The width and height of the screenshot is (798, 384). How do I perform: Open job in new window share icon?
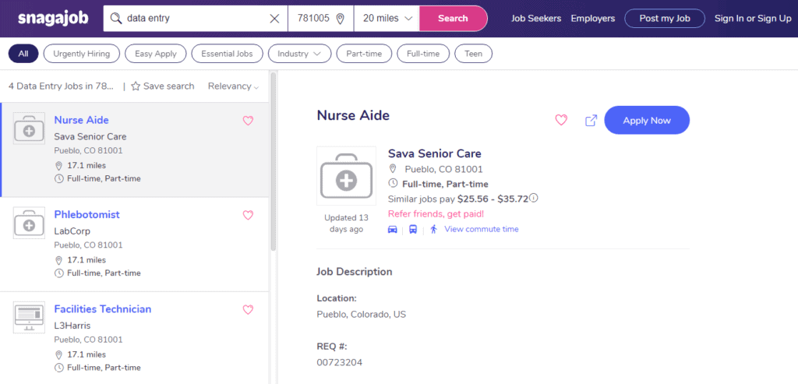click(591, 121)
